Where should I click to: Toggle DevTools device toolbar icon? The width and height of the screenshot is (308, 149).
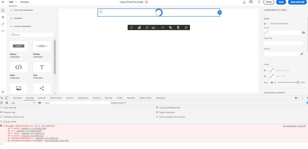(x=6, y=98)
